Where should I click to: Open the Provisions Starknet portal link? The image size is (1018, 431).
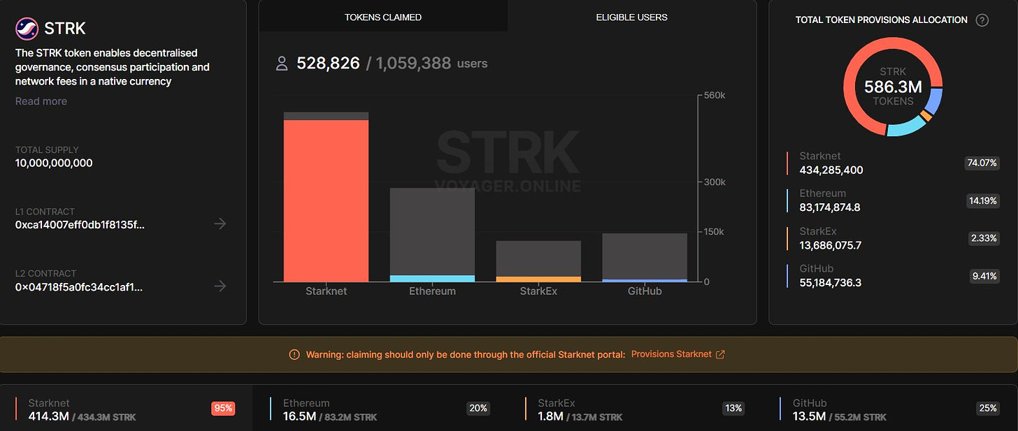pos(671,354)
